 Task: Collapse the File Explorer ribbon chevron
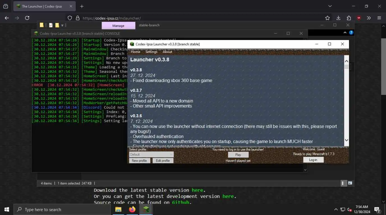[x=345, y=33]
